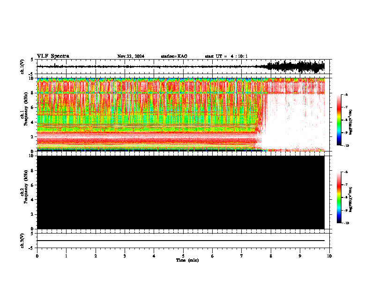Image resolution: width=371 pixels, height=287 pixels.
Task: Click the "-6" label on ch.1 colorbar
Action: pos(346,94)
